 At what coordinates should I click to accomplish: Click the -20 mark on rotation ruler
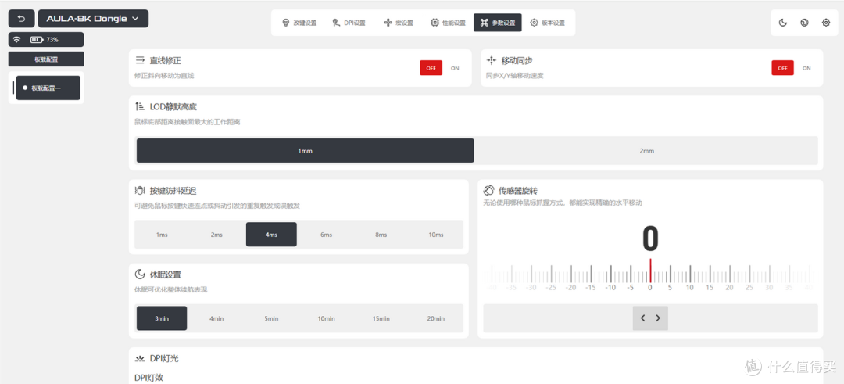pyautogui.click(x=570, y=287)
